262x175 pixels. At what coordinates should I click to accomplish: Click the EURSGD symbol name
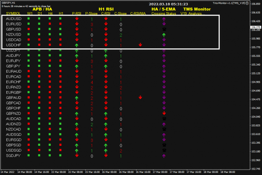point(14,140)
